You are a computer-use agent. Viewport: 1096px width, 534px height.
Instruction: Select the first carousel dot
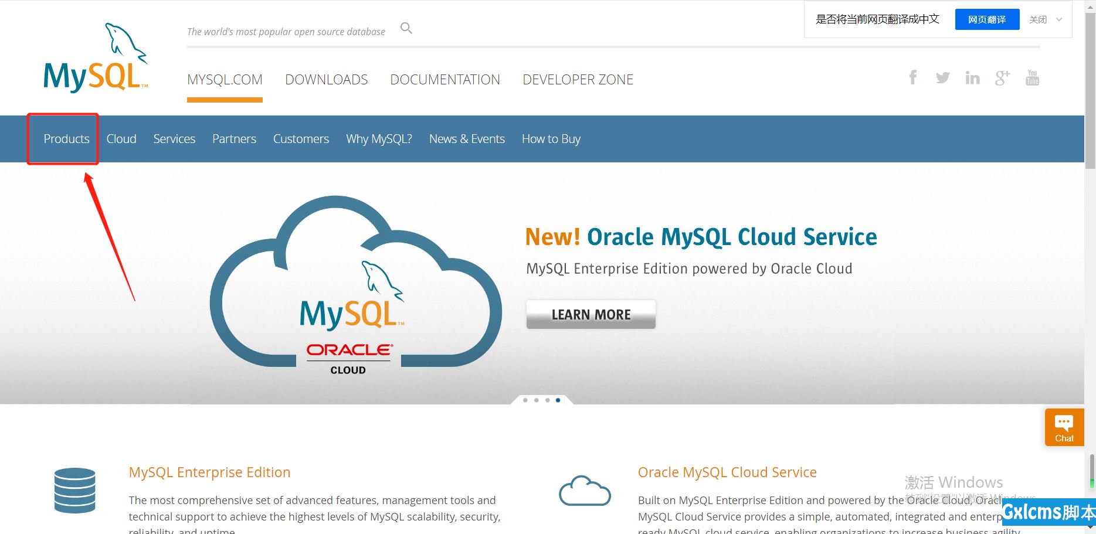click(x=525, y=400)
